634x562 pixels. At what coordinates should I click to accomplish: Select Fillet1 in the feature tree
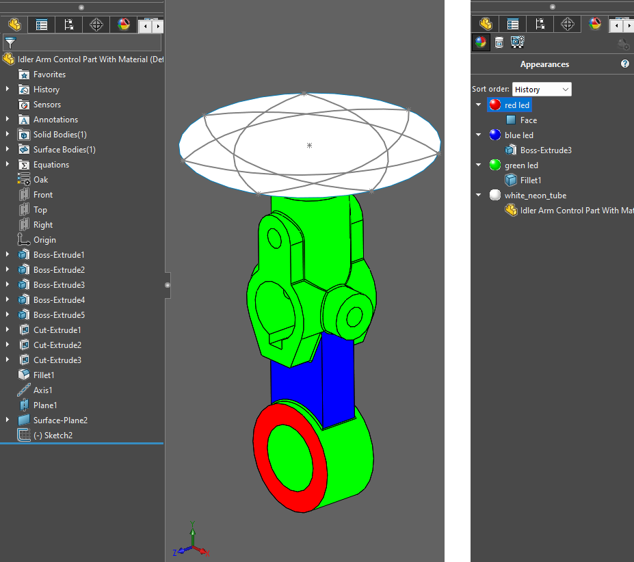[x=42, y=375]
